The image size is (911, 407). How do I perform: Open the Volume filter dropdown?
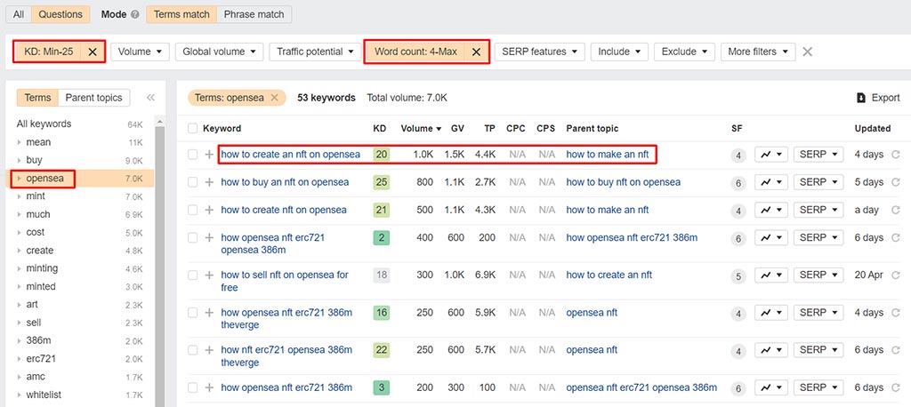pos(140,52)
